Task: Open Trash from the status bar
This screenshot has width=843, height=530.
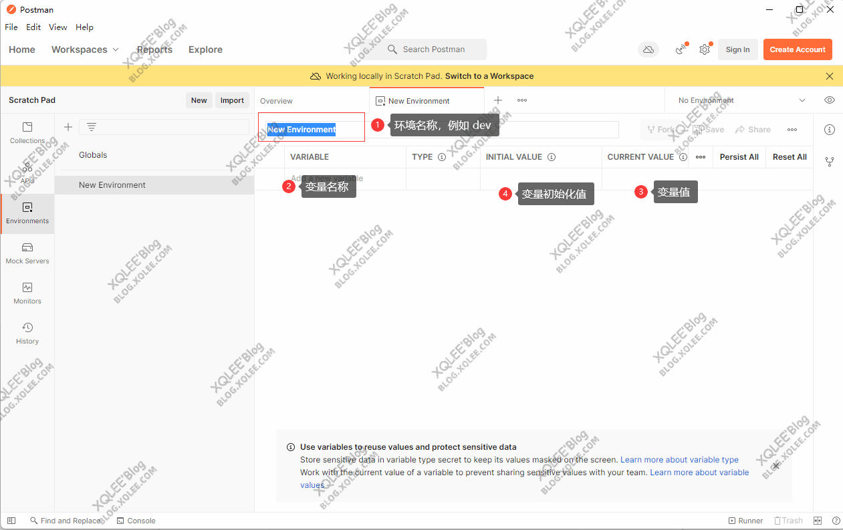Action: click(x=788, y=521)
